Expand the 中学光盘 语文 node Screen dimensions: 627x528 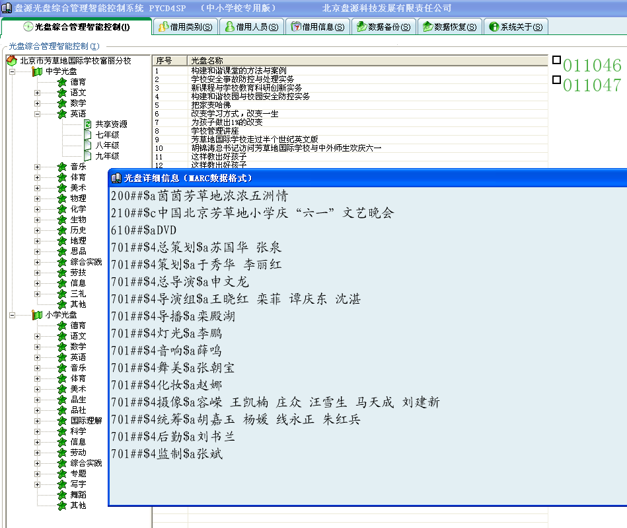click(x=37, y=93)
